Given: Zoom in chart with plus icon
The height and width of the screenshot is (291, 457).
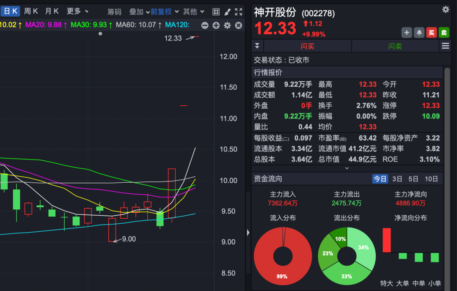Looking at the screenshot, I should (216, 25).
